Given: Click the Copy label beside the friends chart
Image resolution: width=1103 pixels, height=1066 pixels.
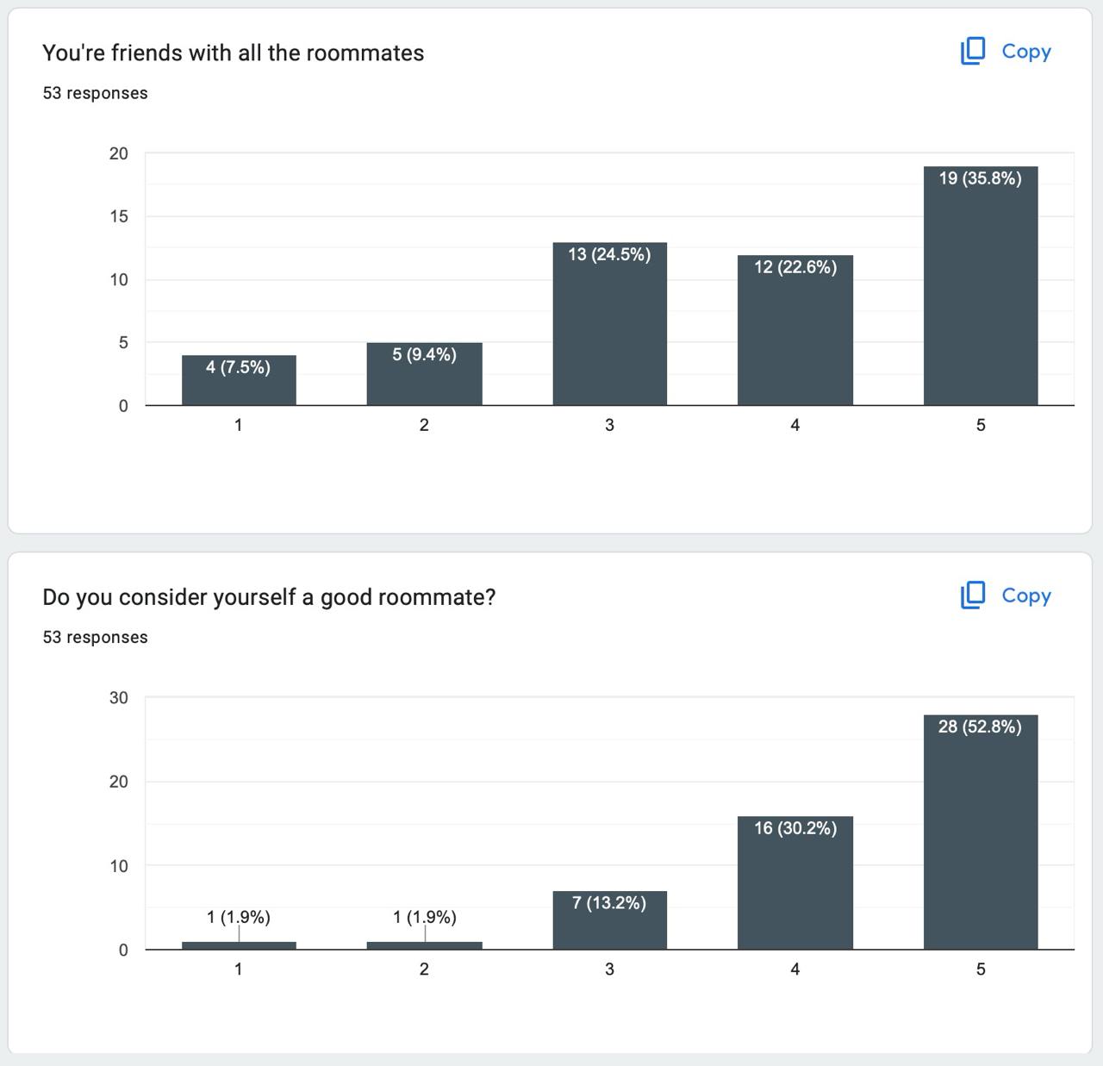Looking at the screenshot, I should (x=1026, y=52).
